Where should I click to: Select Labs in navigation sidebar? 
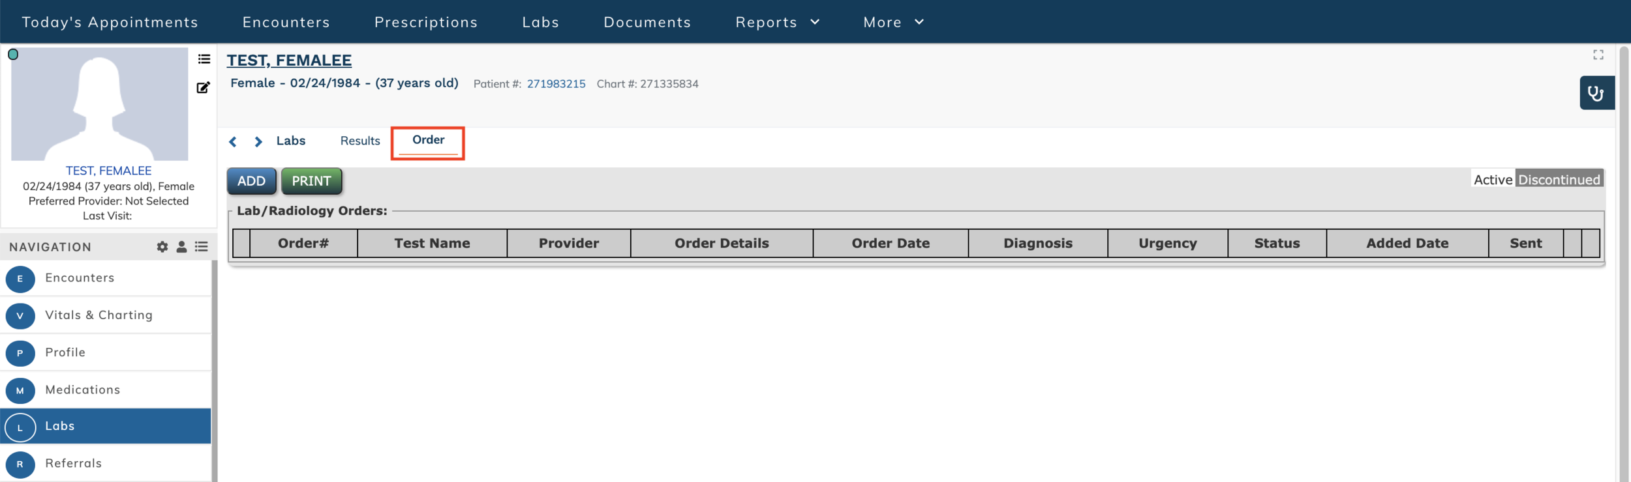click(x=106, y=426)
